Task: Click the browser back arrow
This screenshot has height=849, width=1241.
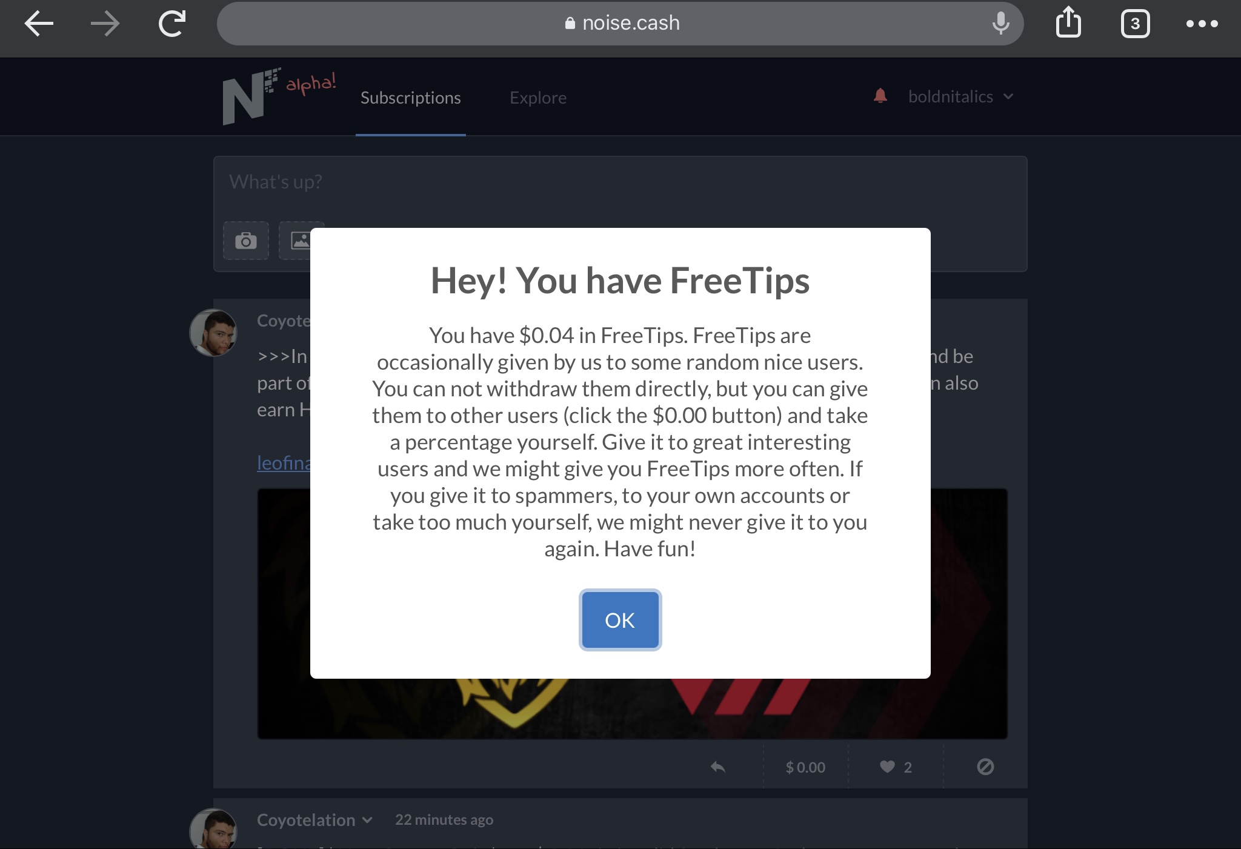Action: click(x=39, y=24)
